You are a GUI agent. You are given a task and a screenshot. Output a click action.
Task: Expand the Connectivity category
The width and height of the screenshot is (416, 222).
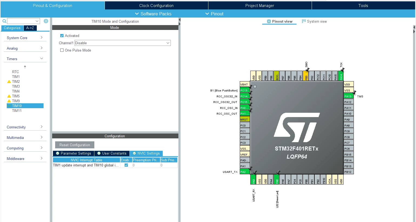coord(25,127)
